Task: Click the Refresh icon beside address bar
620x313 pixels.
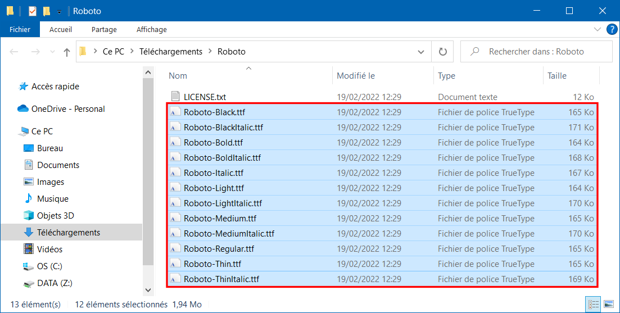Action: pos(443,51)
